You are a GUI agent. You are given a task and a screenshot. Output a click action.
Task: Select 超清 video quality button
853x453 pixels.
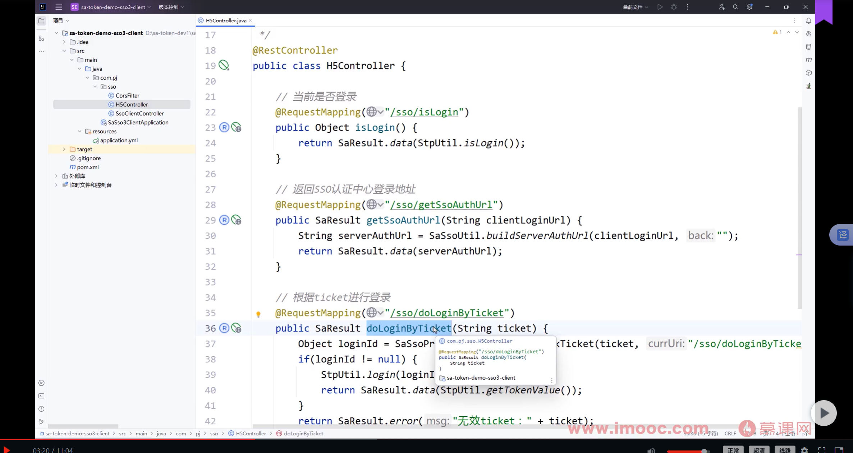pyautogui.click(x=759, y=450)
